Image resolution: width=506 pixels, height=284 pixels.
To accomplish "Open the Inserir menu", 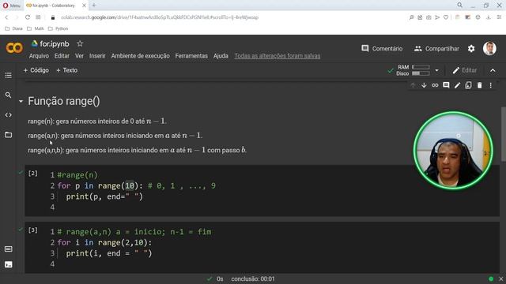I will point(97,56).
